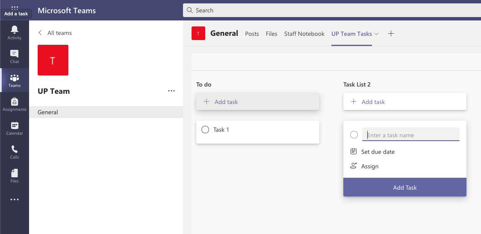
Task: Click the purple Add Task button
Action: pyautogui.click(x=404, y=187)
